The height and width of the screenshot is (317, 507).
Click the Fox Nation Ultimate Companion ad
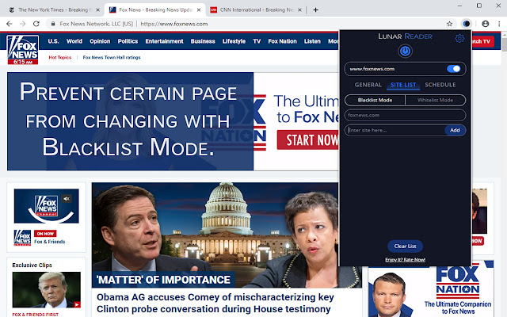tap(431, 289)
